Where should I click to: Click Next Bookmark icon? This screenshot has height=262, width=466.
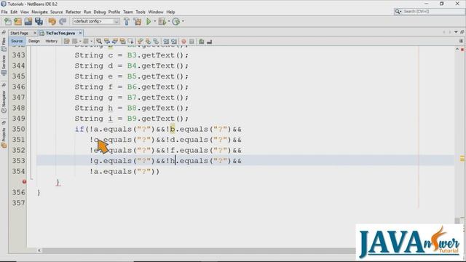click(148, 41)
